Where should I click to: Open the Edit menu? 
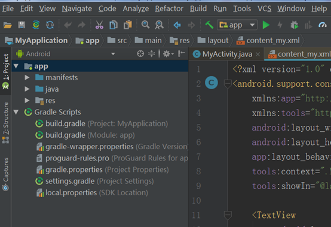[27, 8]
